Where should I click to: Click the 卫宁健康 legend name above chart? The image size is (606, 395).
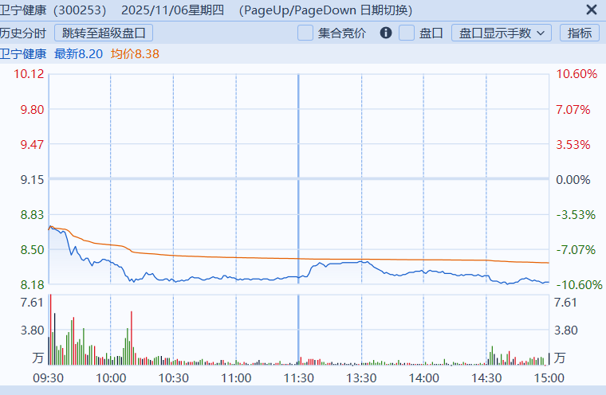[x=22, y=53]
